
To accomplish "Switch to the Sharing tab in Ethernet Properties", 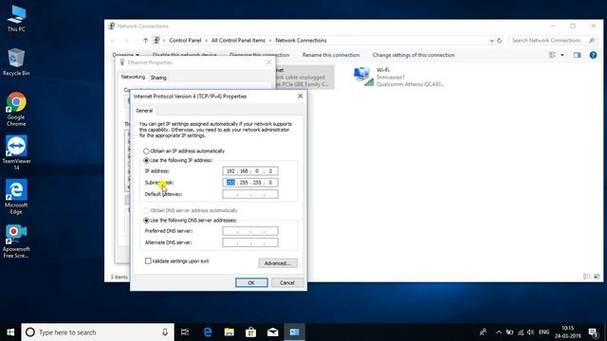I will 158,78.
